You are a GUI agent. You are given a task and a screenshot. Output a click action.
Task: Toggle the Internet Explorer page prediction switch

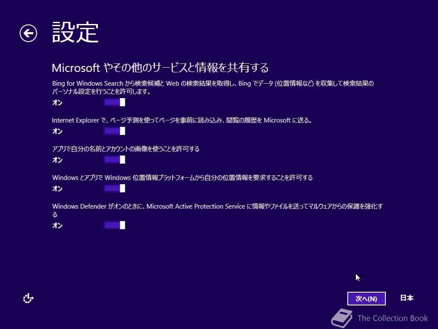click(114, 131)
